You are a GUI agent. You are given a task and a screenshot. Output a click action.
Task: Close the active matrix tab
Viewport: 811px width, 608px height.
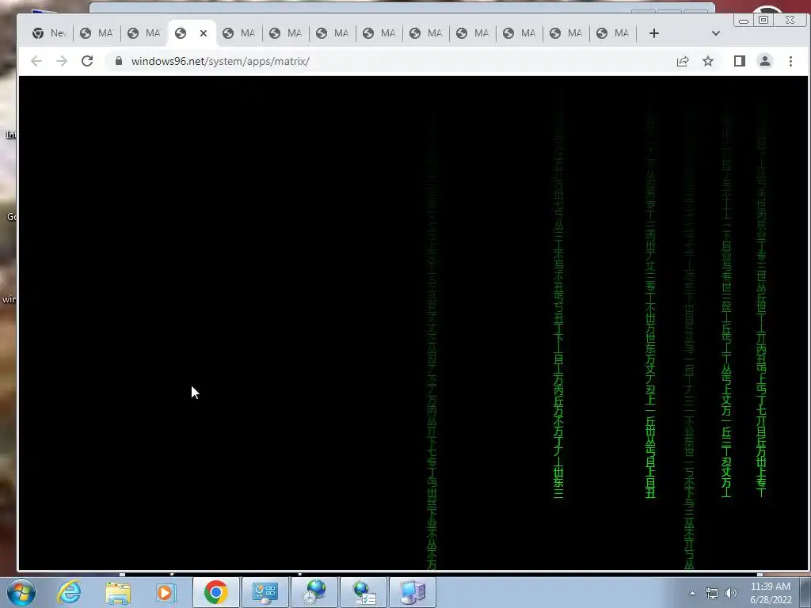point(204,33)
